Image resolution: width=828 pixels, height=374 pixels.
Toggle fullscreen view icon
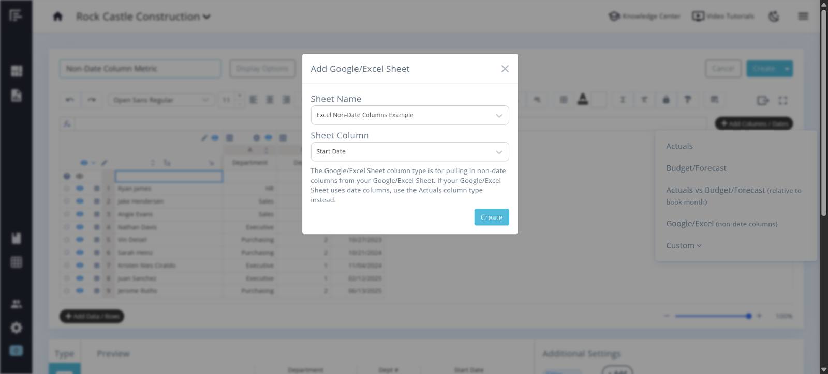783,100
